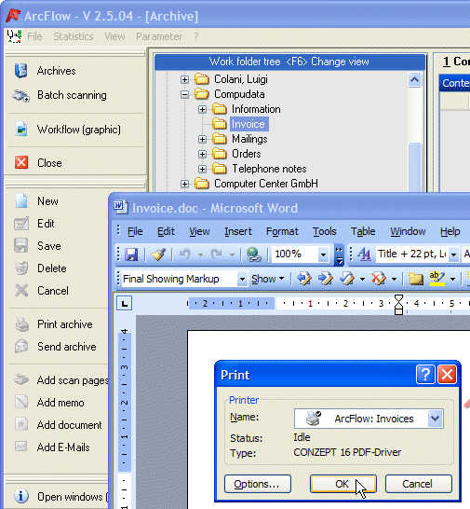470x509 pixels.
Task: Click Undo arrow in Word toolbar
Action: tap(185, 254)
